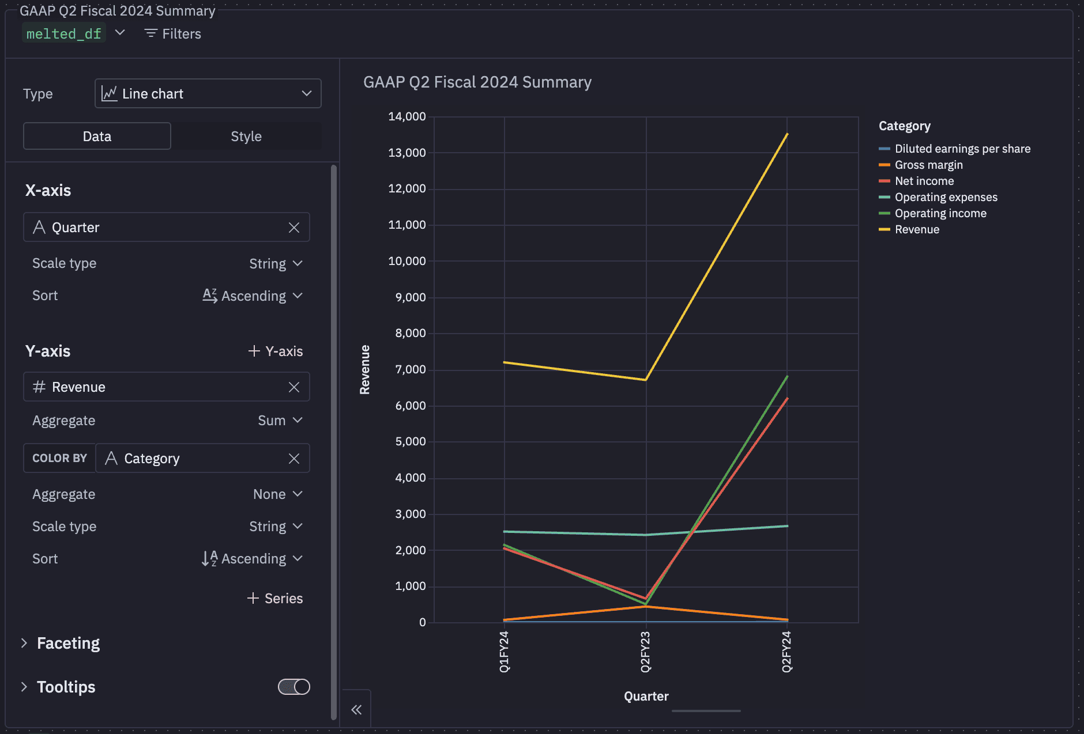The height and width of the screenshot is (734, 1084).
Task: Toggle the Tooltips switch
Action: [294, 687]
